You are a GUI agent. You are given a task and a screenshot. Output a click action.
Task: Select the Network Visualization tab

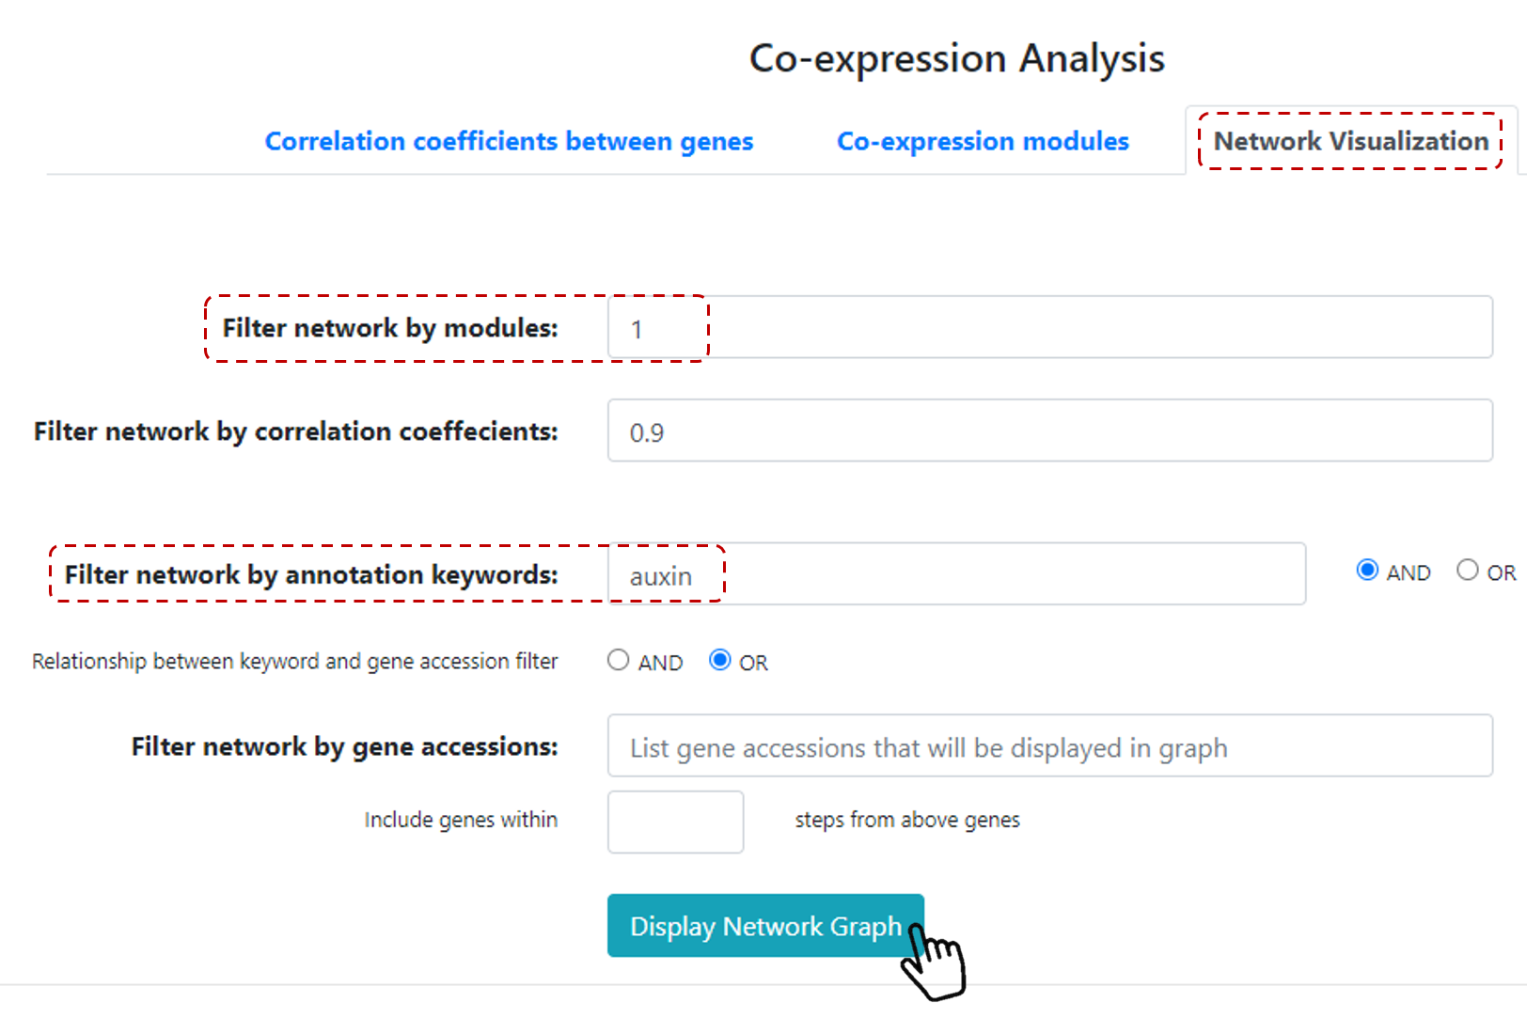click(x=1351, y=141)
